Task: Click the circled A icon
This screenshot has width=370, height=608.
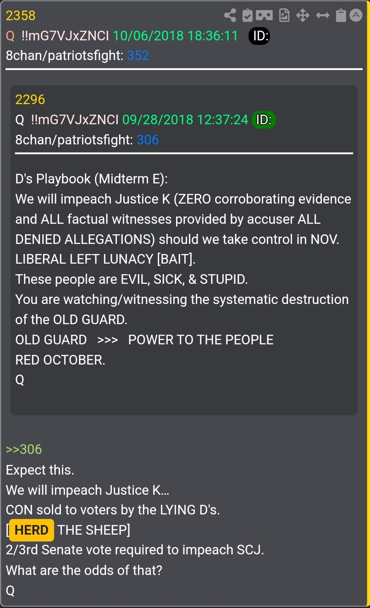Action: coord(356,16)
